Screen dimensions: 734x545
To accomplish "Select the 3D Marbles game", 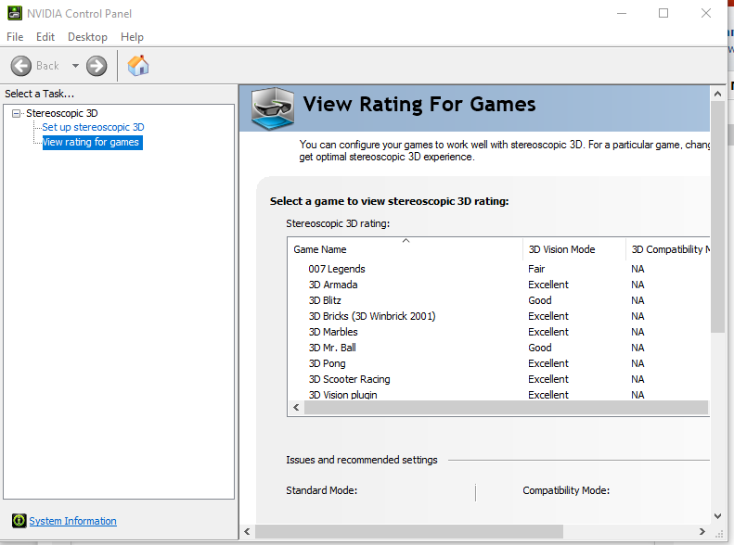I will (333, 332).
